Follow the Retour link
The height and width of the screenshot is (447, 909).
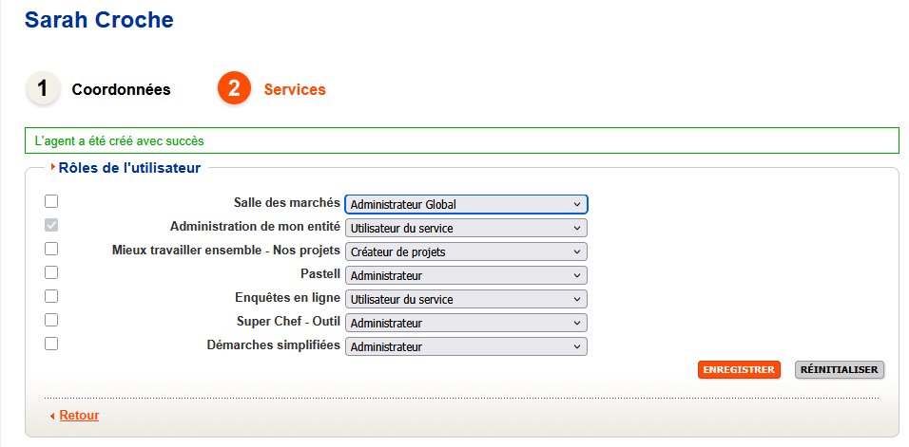[79, 416]
